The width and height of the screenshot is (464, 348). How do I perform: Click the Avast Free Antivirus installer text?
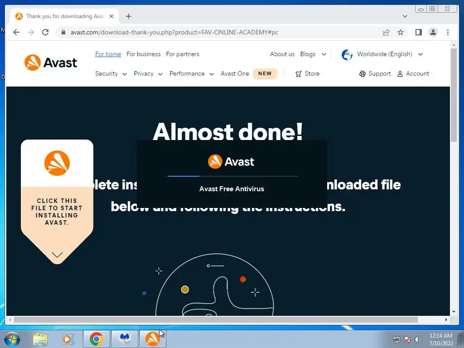(x=232, y=189)
